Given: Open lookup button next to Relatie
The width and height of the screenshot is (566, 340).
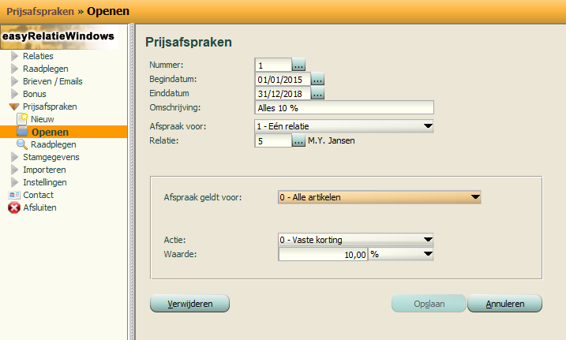Looking at the screenshot, I should (298, 140).
